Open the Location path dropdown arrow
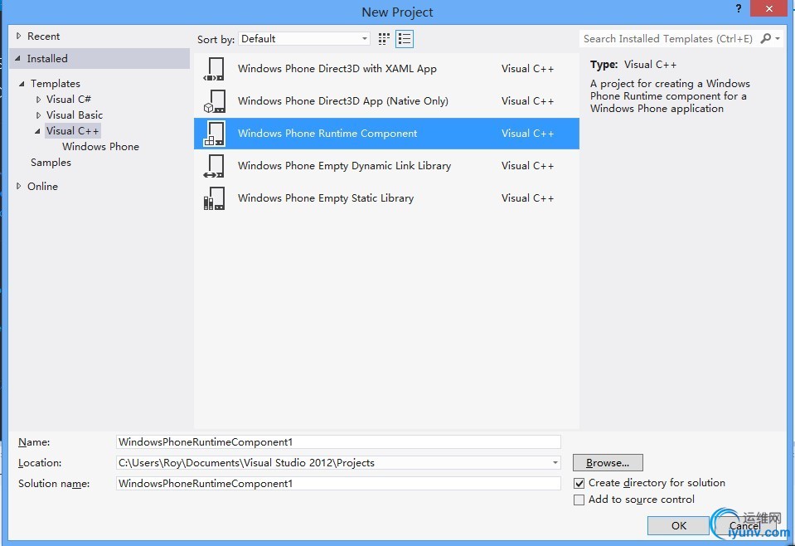Image resolution: width=795 pixels, height=546 pixels. click(555, 463)
